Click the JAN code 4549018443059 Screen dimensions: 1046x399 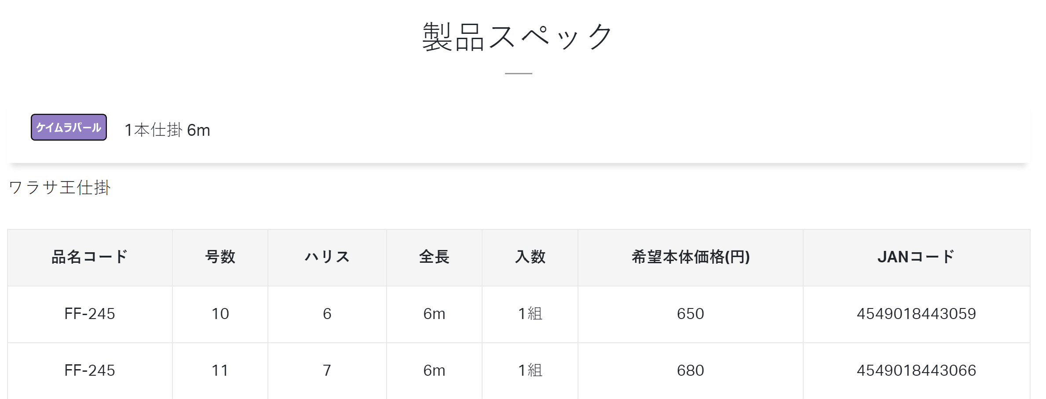click(x=917, y=314)
